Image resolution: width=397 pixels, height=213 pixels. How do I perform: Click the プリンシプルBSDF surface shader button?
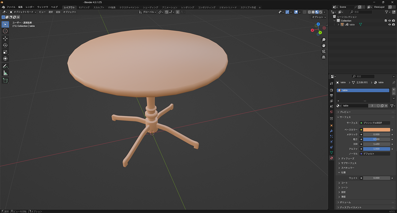coord(376,123)
